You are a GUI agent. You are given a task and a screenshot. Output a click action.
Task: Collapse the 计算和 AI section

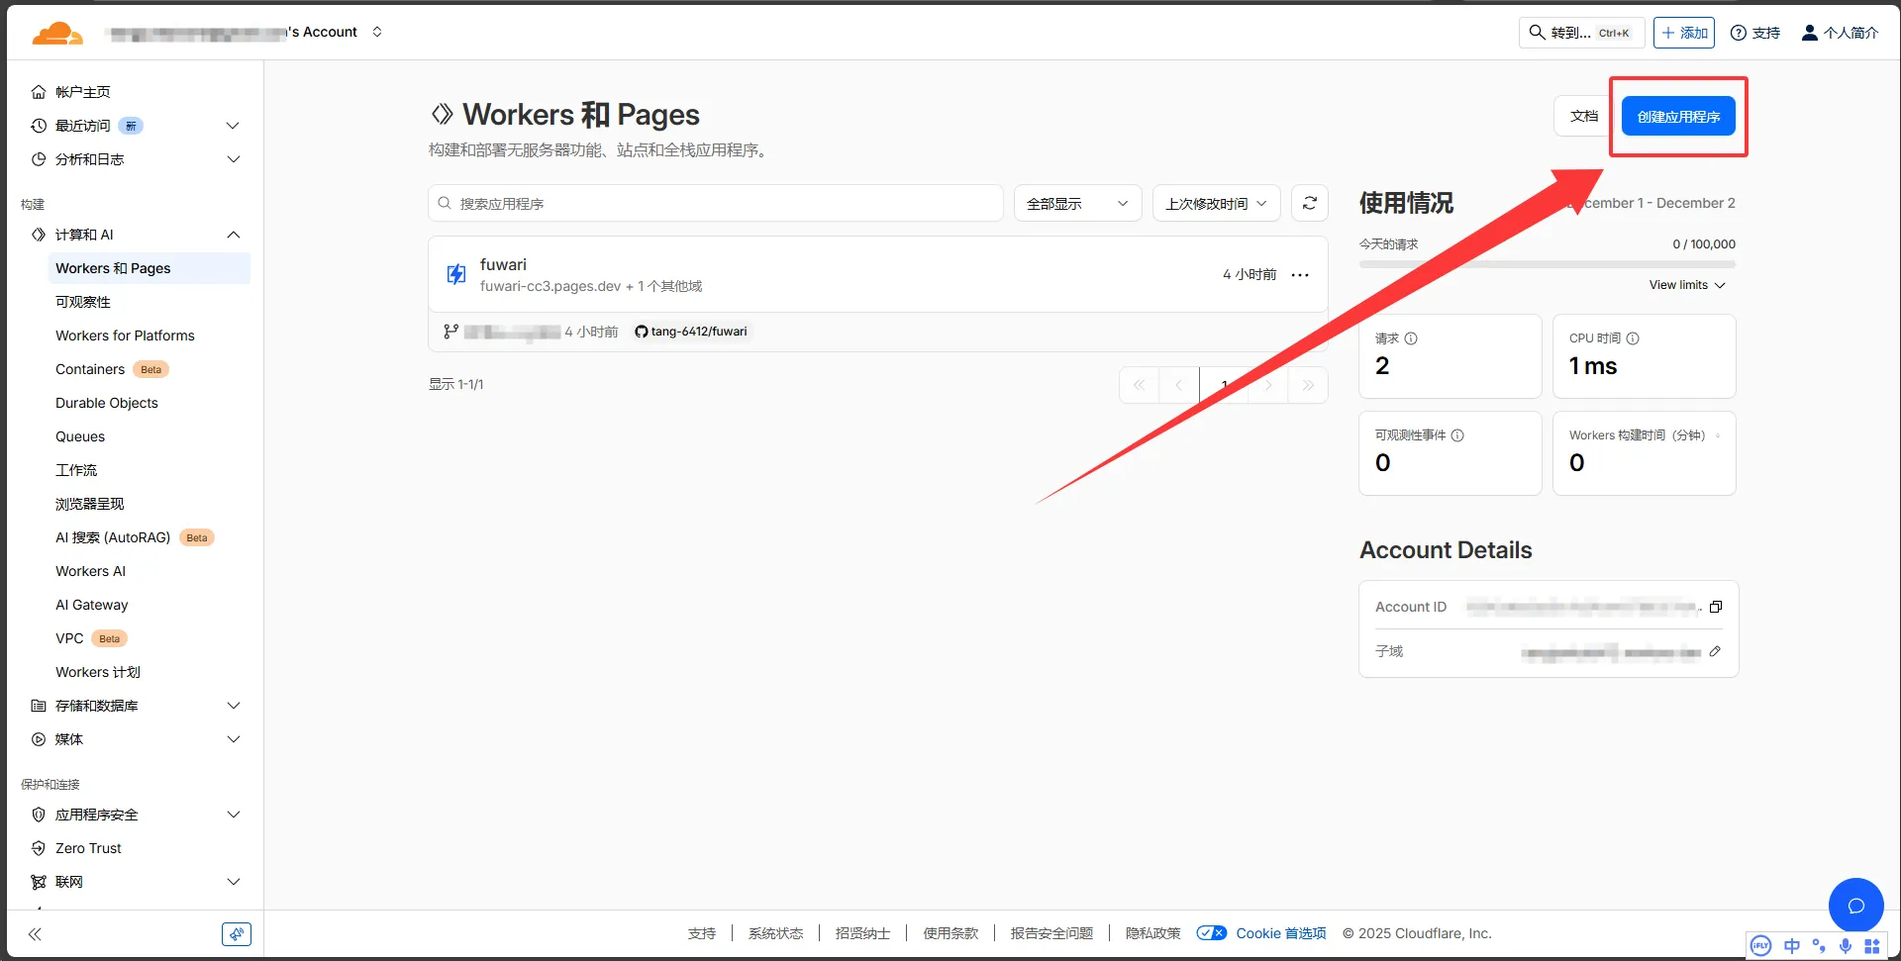pos(234,235)
